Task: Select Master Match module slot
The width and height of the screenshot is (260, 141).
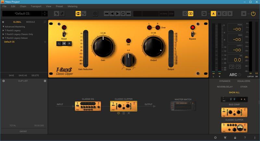Action: click(183, 106)
